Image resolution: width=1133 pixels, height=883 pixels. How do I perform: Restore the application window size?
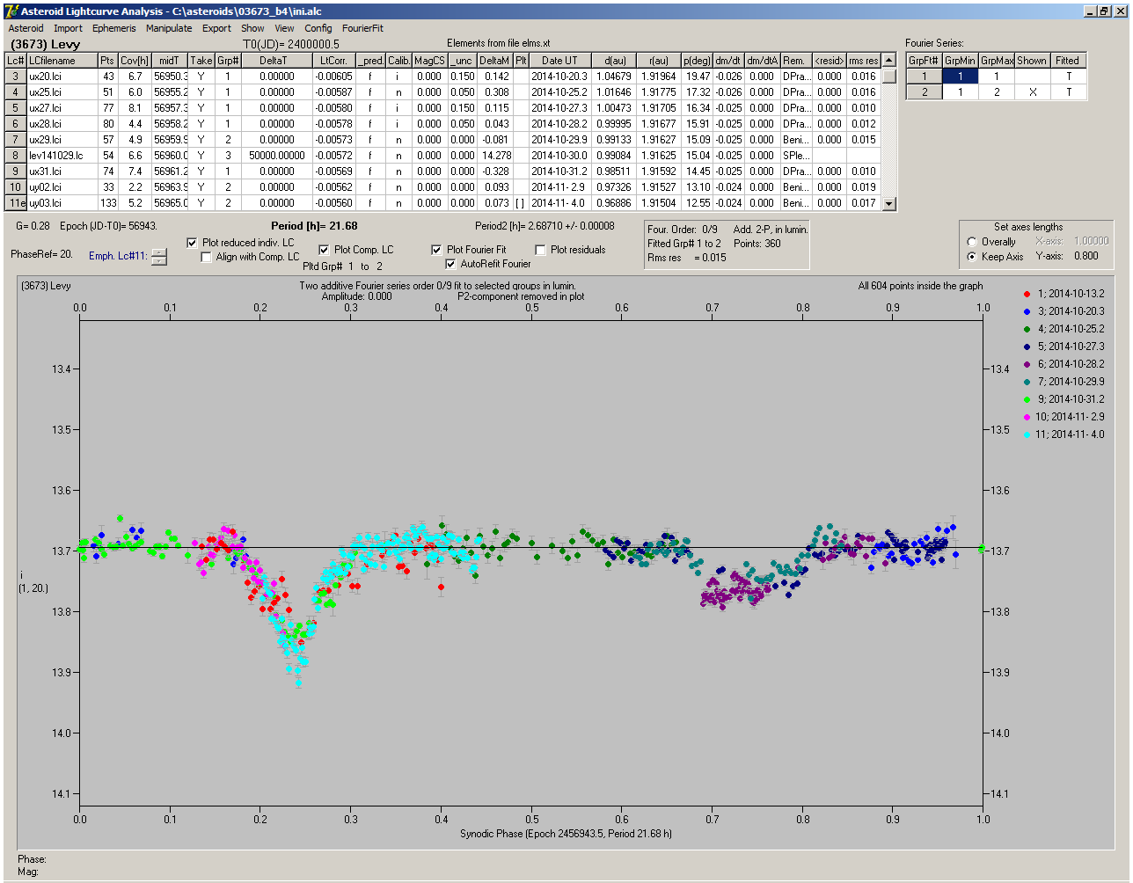pos(1103,11)
